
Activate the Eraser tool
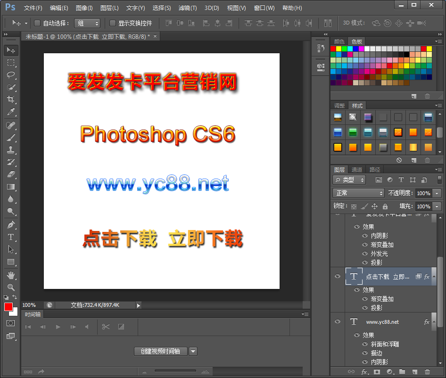[x=11, y=174]
